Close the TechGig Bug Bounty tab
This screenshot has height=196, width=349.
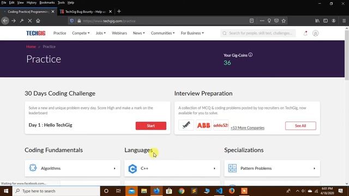[x=110, y=11]
